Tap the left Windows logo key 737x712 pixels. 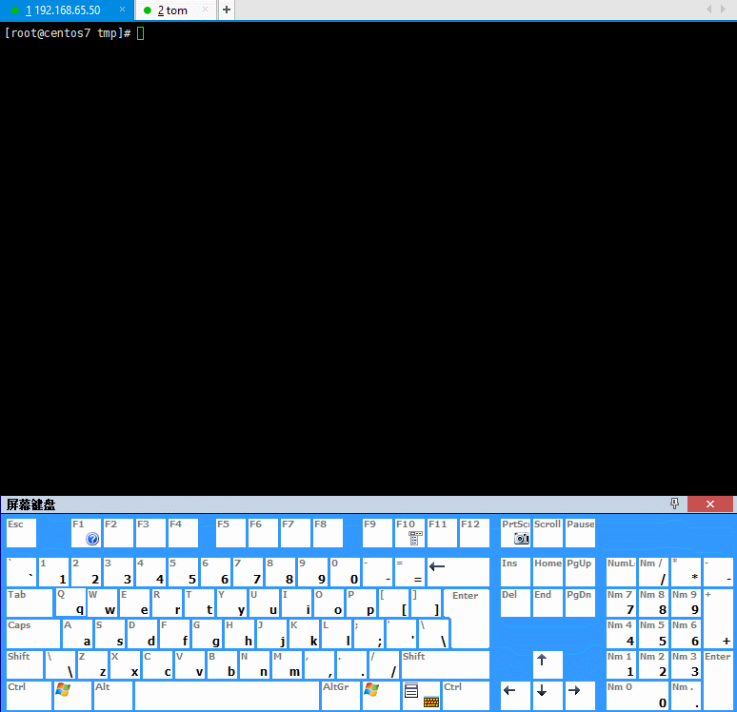pos(72,696)
